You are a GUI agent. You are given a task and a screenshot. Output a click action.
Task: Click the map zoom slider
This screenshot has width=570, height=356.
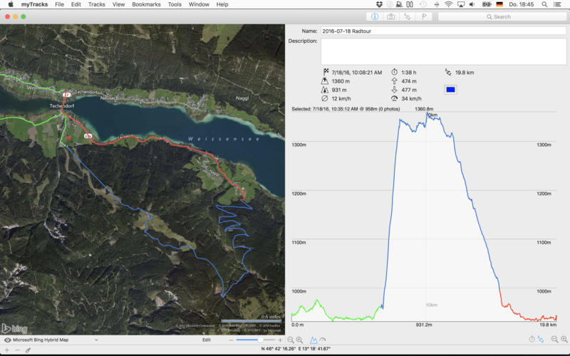256,340
